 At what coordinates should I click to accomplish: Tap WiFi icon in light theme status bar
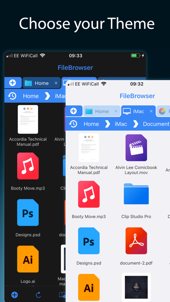tap(104, 84)
